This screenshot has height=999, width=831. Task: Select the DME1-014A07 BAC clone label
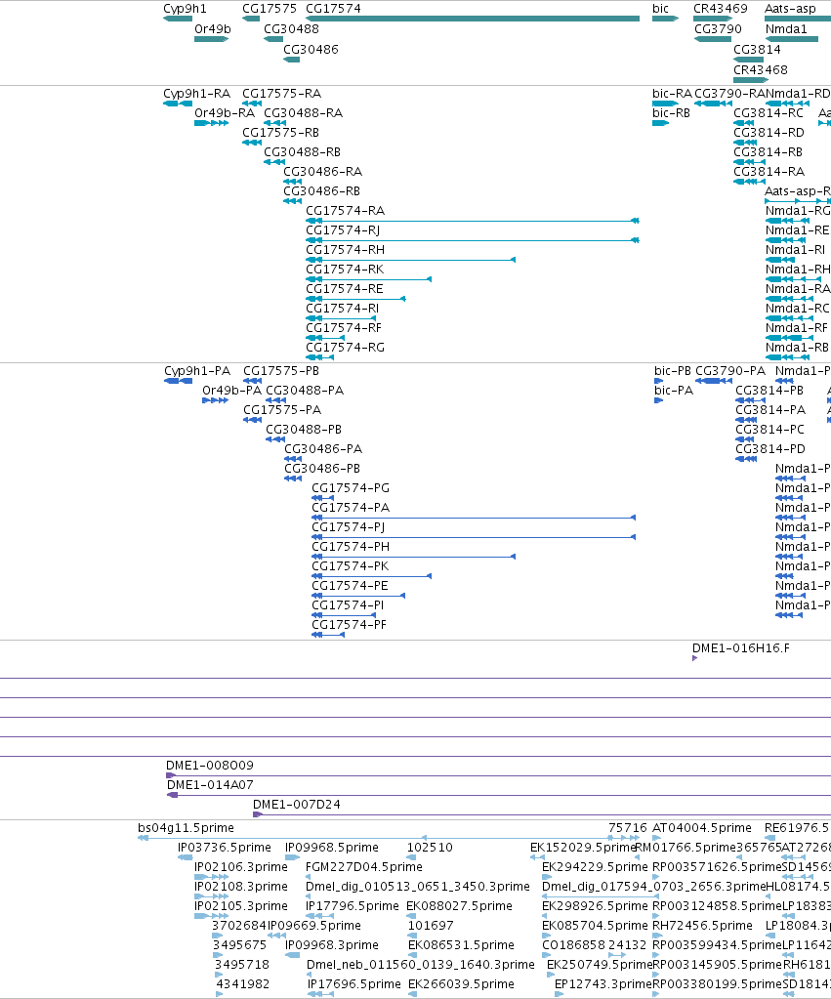tap(210, 785)
